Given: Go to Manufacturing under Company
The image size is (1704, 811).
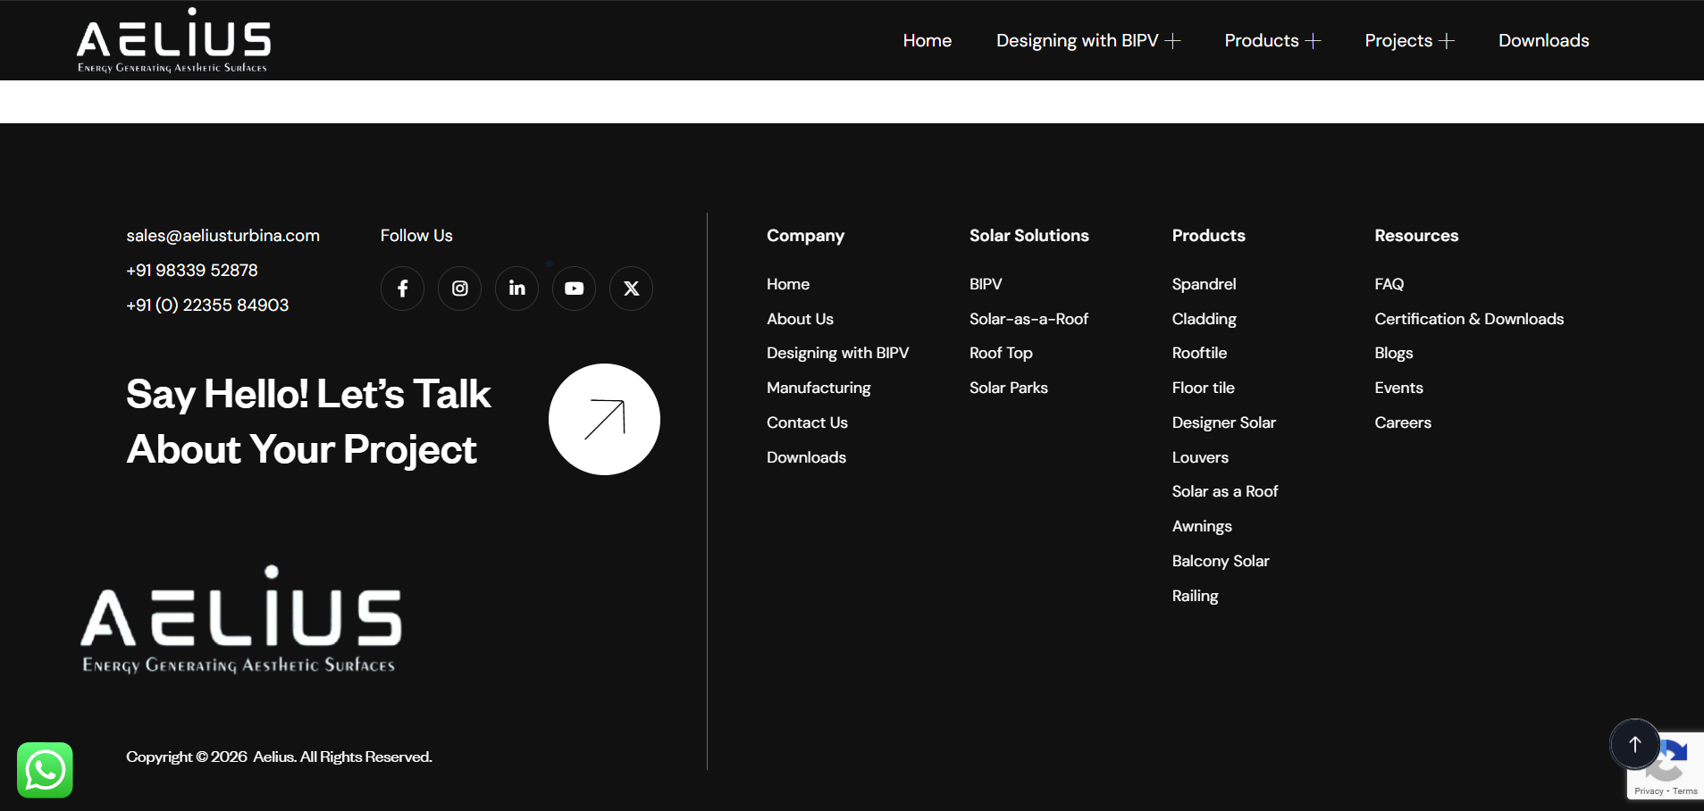Looking at the screenshot, I should click(x=818, y=388).
